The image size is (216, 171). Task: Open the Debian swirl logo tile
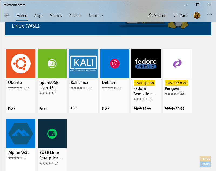pyautogui.click(x=115, y=64)
